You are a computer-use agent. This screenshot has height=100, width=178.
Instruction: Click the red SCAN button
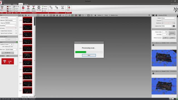point(8,61)
